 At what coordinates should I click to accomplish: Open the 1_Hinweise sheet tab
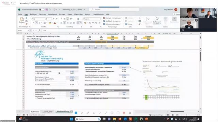pos(35,111)
